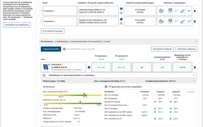Click the Mededelingen info circle icon

[x=44, y=75]
